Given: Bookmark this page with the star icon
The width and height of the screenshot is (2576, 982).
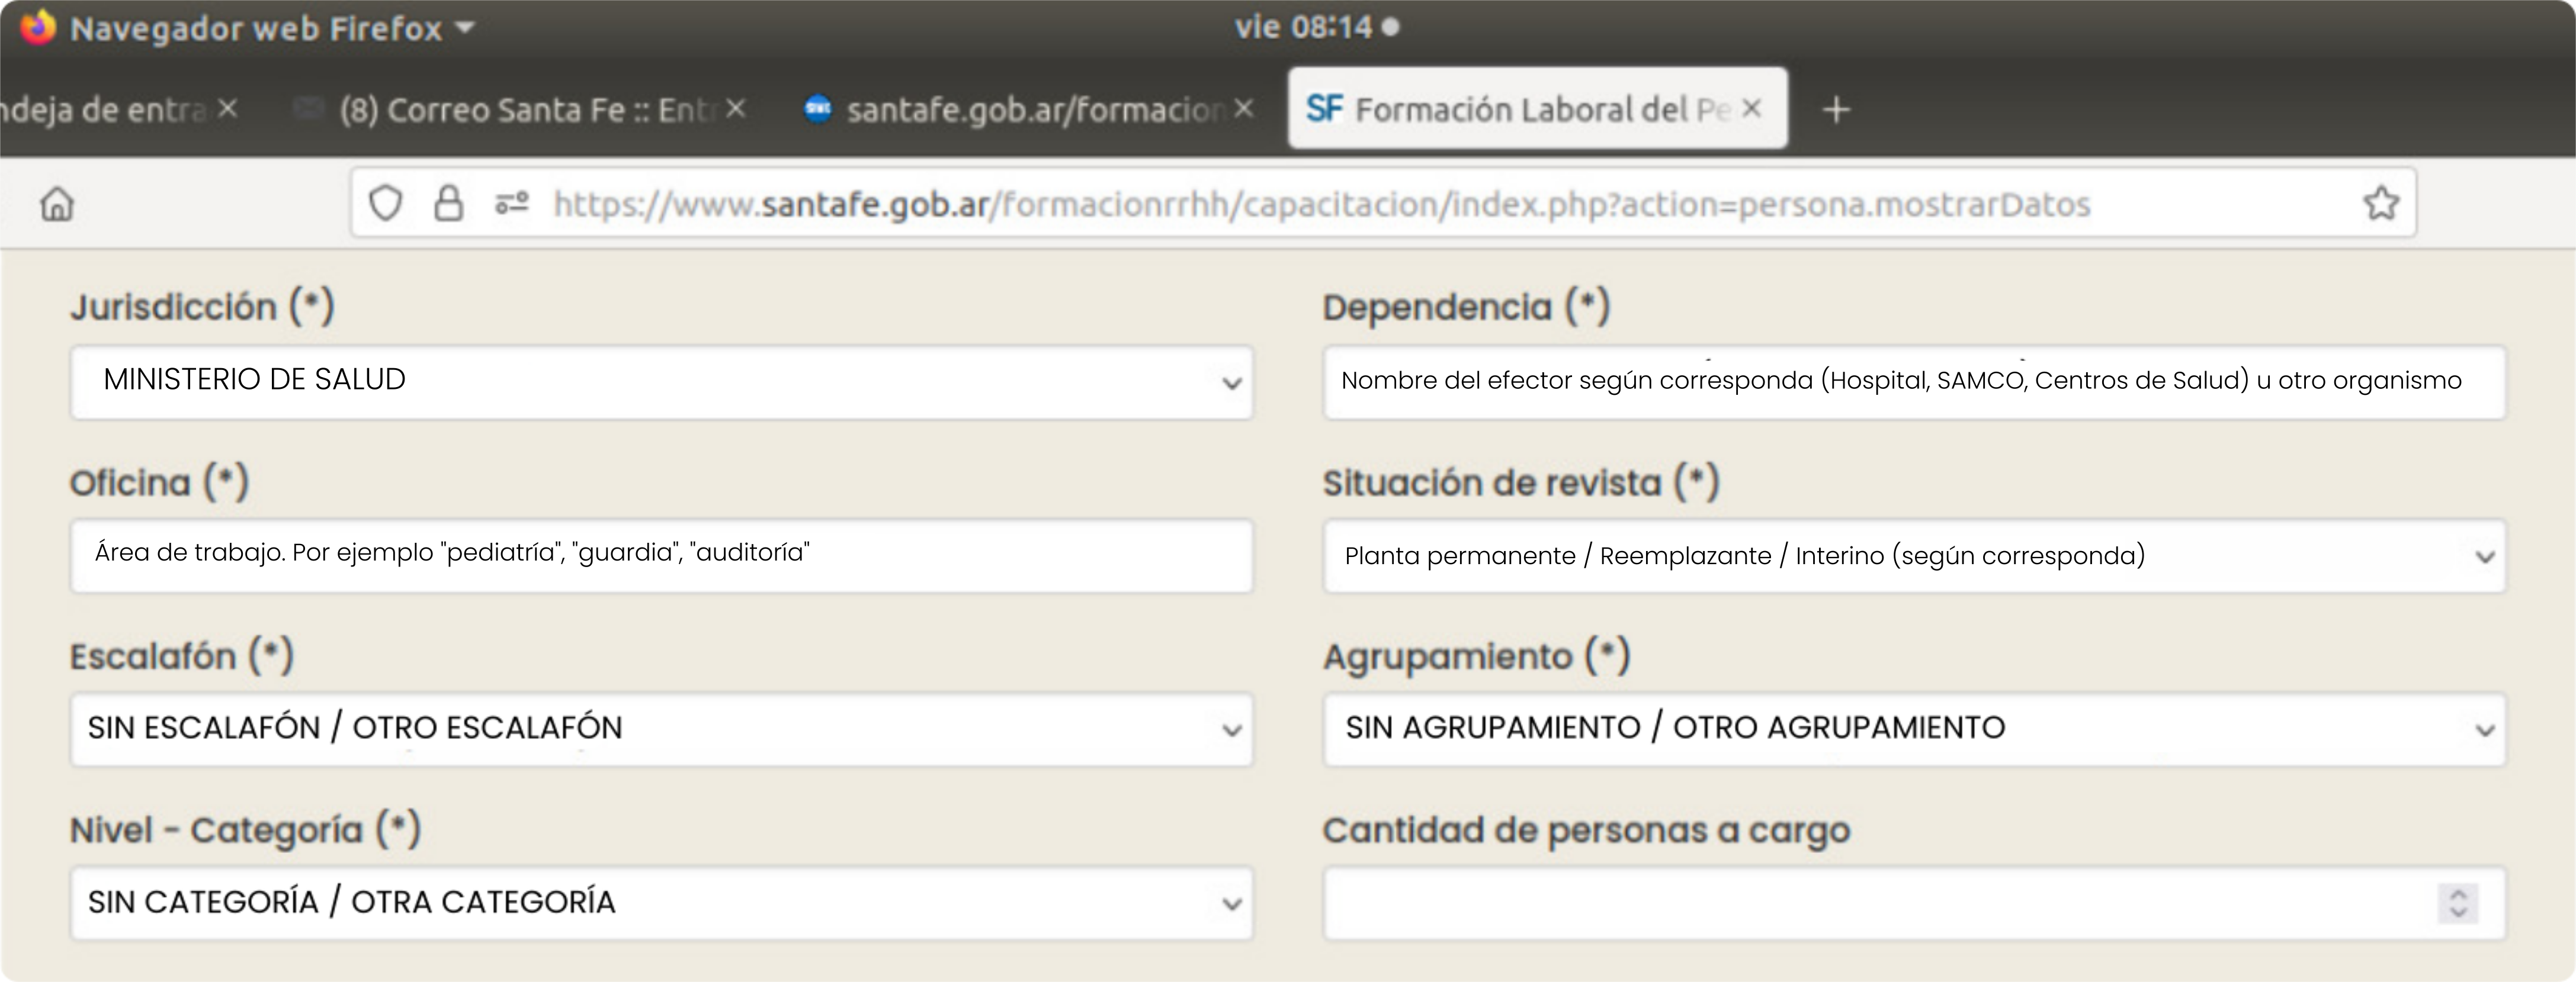Looking at the screenshot, I should coord(2381,204).
